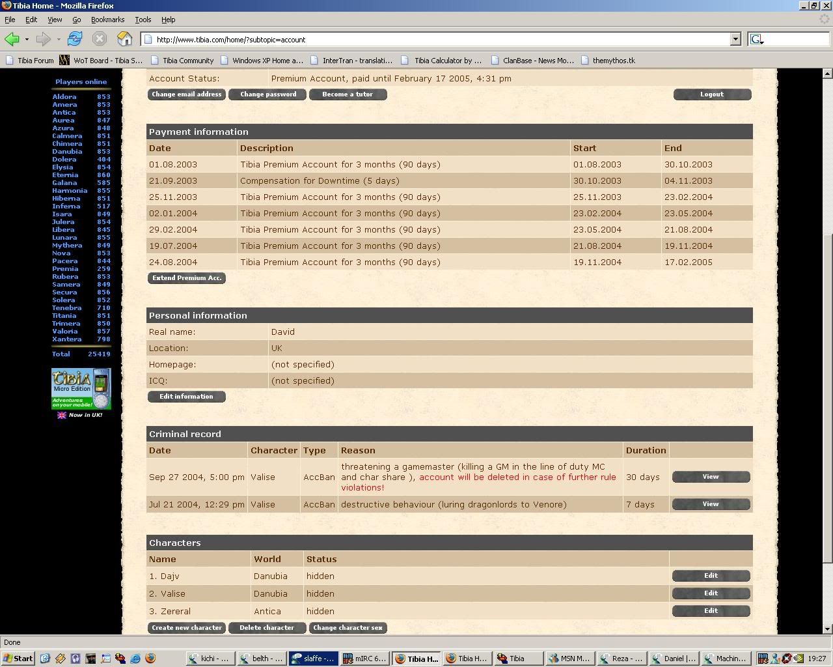Image resolution: width=833 pixels, height=667 pixels.
Task: Click the NVIDIA system tray icon
Action: tap(798, 659)
